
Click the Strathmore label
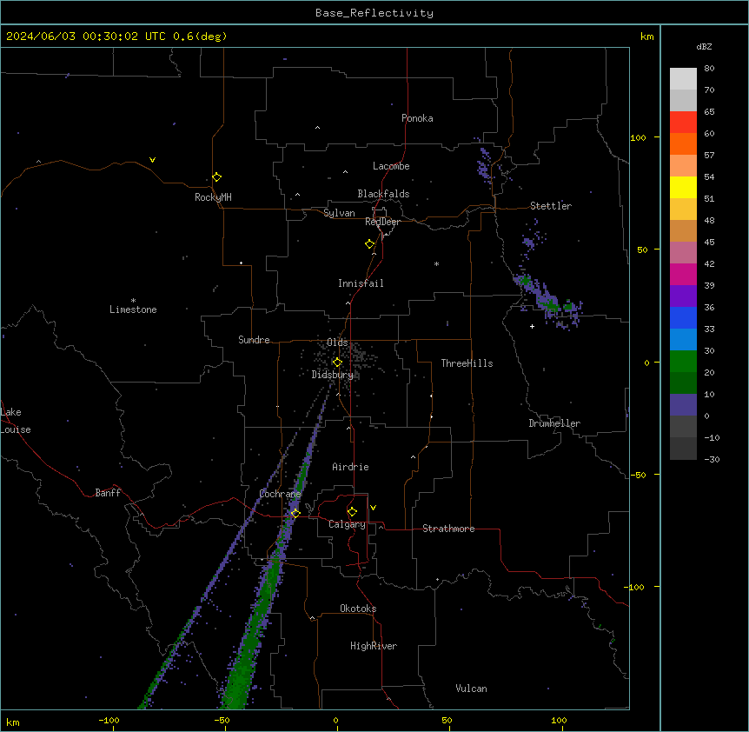[448, 529]
